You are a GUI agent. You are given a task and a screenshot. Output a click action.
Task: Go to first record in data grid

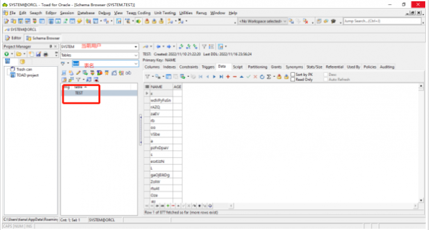coord(201,77)
